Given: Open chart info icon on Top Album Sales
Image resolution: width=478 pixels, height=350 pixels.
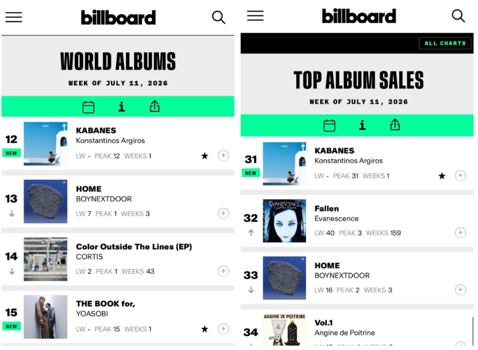Looking at the screenshot, I should 362,125.
